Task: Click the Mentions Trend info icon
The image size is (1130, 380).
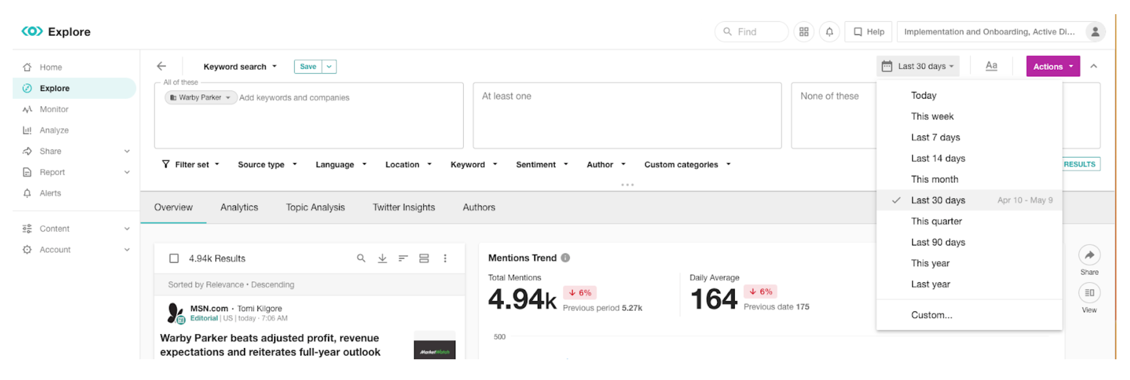Action: (565, 258)
